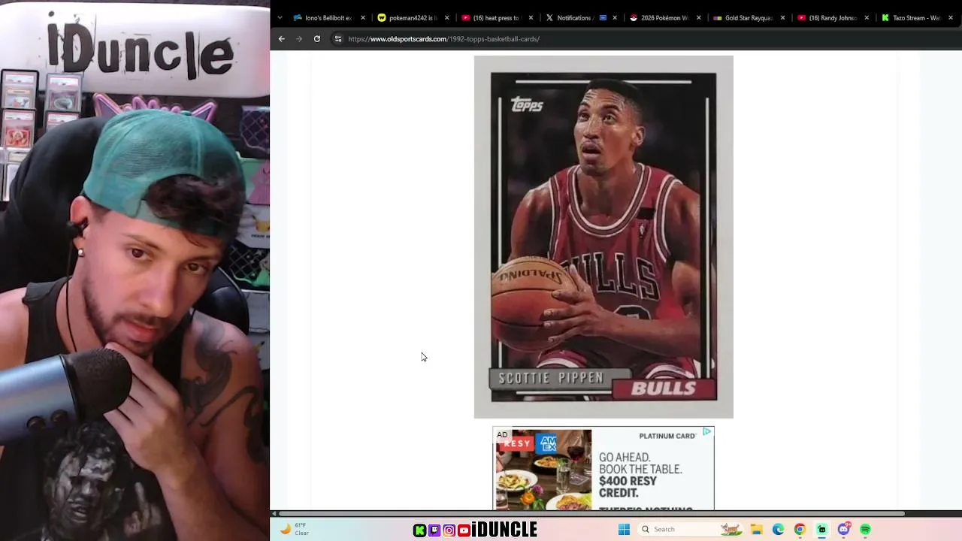This screenshot has height=541, width=962.
Task: Switch to the pokeman4242 tab
Action: pos(413,18)
